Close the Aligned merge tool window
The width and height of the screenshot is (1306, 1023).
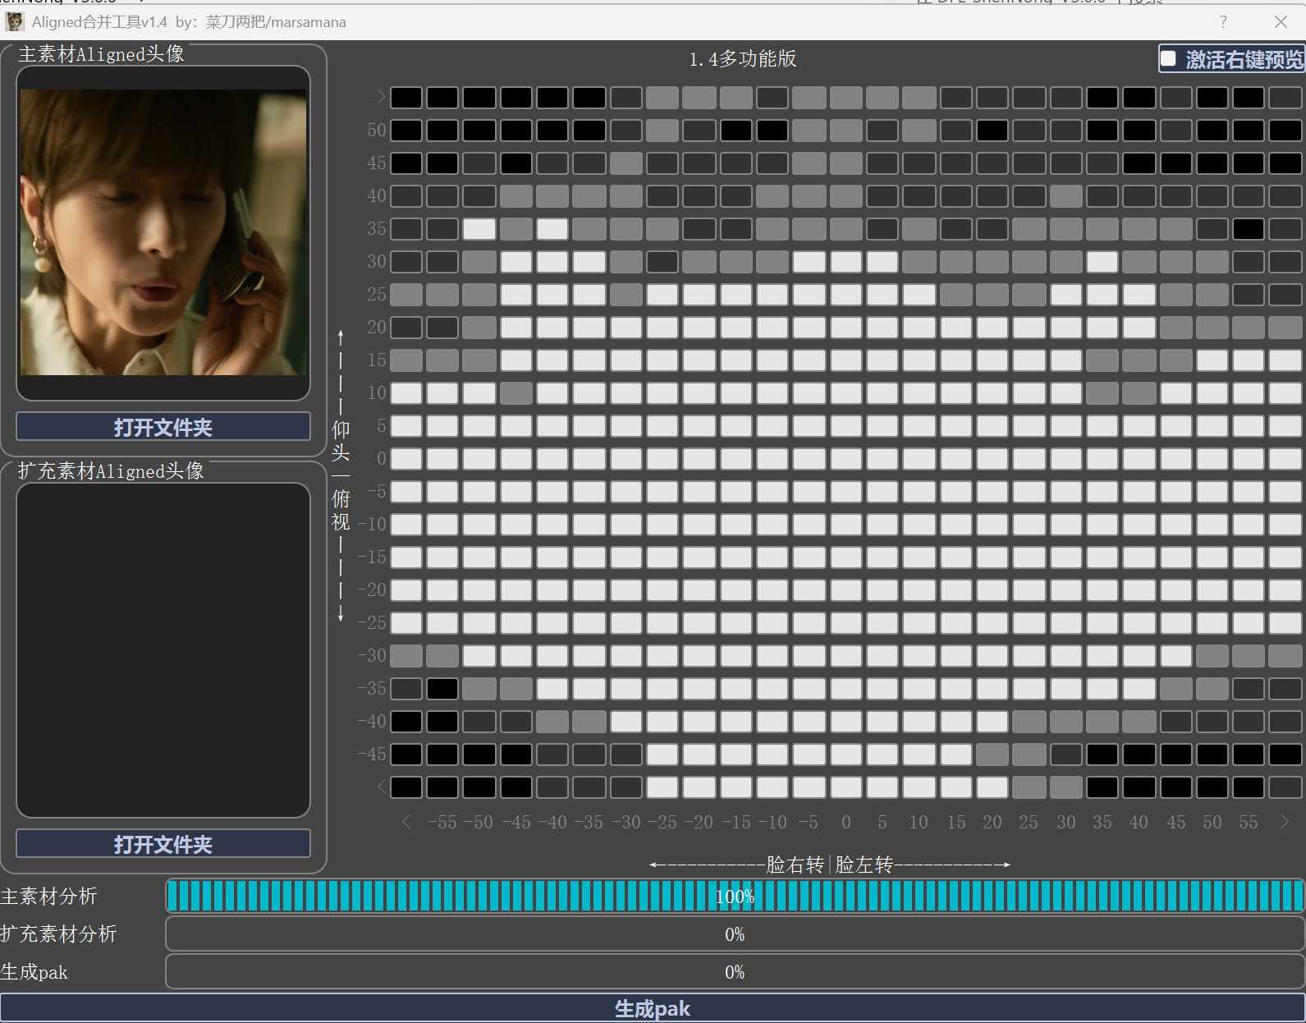(1281, 21)
